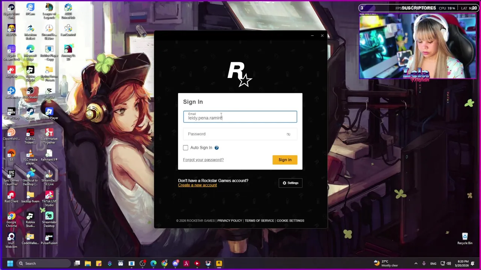This screenshot has width=481, height=270.
Task: Toggle password visibility eye icon
Action: (x=288, y=134)
